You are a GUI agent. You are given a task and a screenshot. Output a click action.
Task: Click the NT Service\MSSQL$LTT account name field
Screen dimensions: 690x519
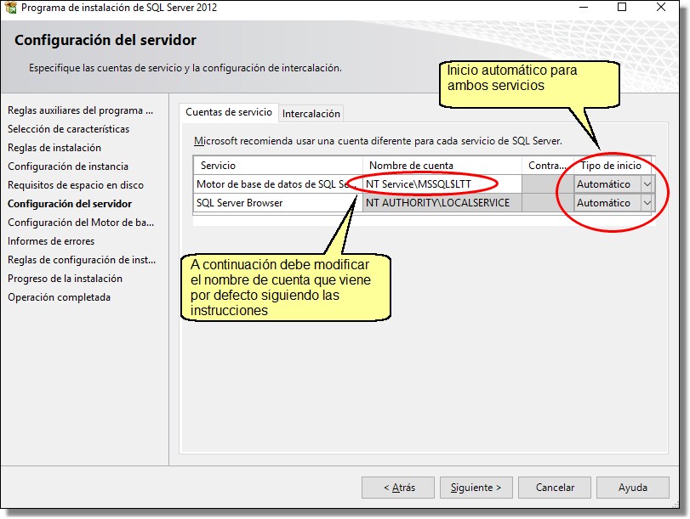[x=442, y=184]
